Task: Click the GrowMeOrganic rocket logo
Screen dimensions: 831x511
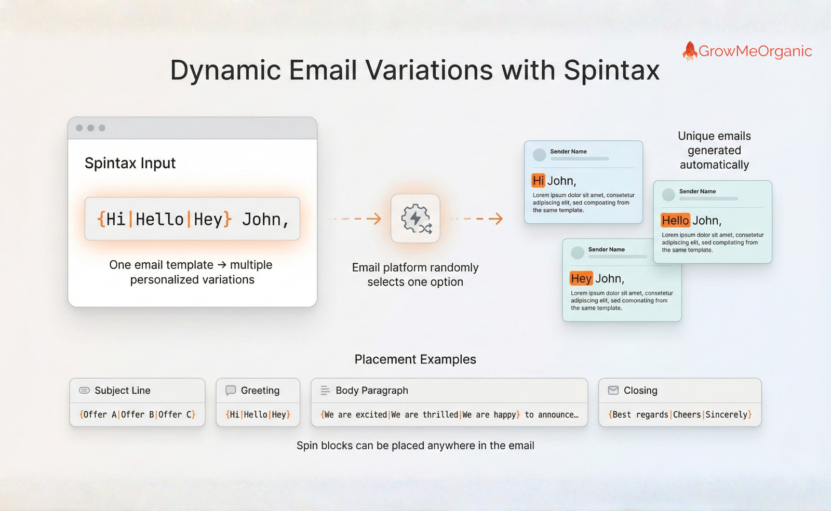Action: (689, 50)
